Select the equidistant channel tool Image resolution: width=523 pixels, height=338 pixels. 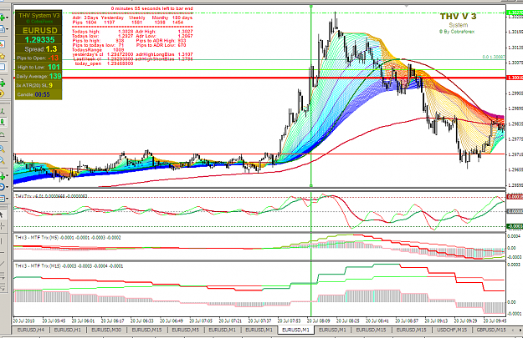pyautogui.click(x=2, y=275)
